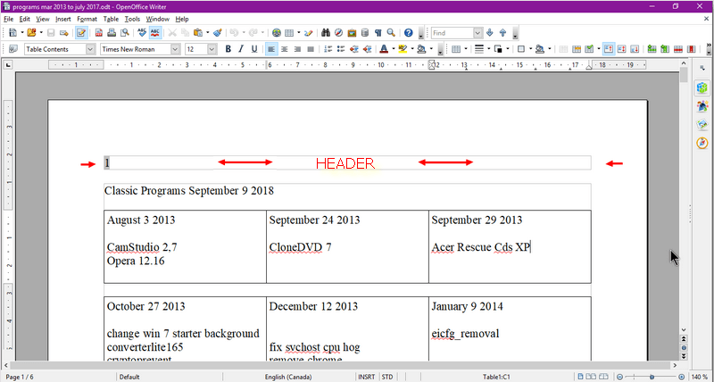The height and width of the screenshot is (382, 714).
Task: Open Data Sources cylinder icon
Action: [365, 33]
